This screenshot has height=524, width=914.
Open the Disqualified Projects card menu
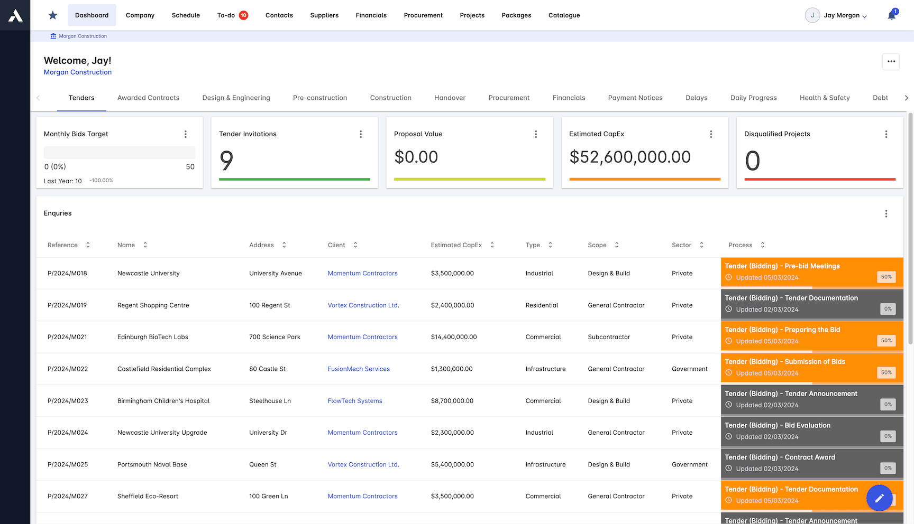(x=886, y=134)
